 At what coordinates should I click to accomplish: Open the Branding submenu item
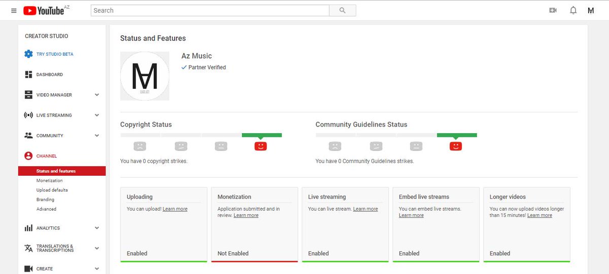[45, 200]
